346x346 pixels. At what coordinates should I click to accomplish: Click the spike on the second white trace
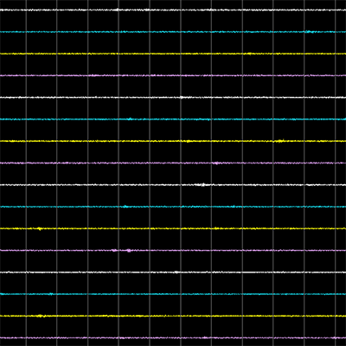click(x=182, y=97)
